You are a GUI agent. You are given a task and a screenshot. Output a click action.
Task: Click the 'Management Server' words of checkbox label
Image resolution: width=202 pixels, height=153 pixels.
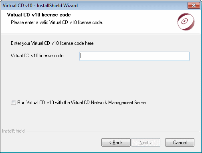[x=127, y=103]
